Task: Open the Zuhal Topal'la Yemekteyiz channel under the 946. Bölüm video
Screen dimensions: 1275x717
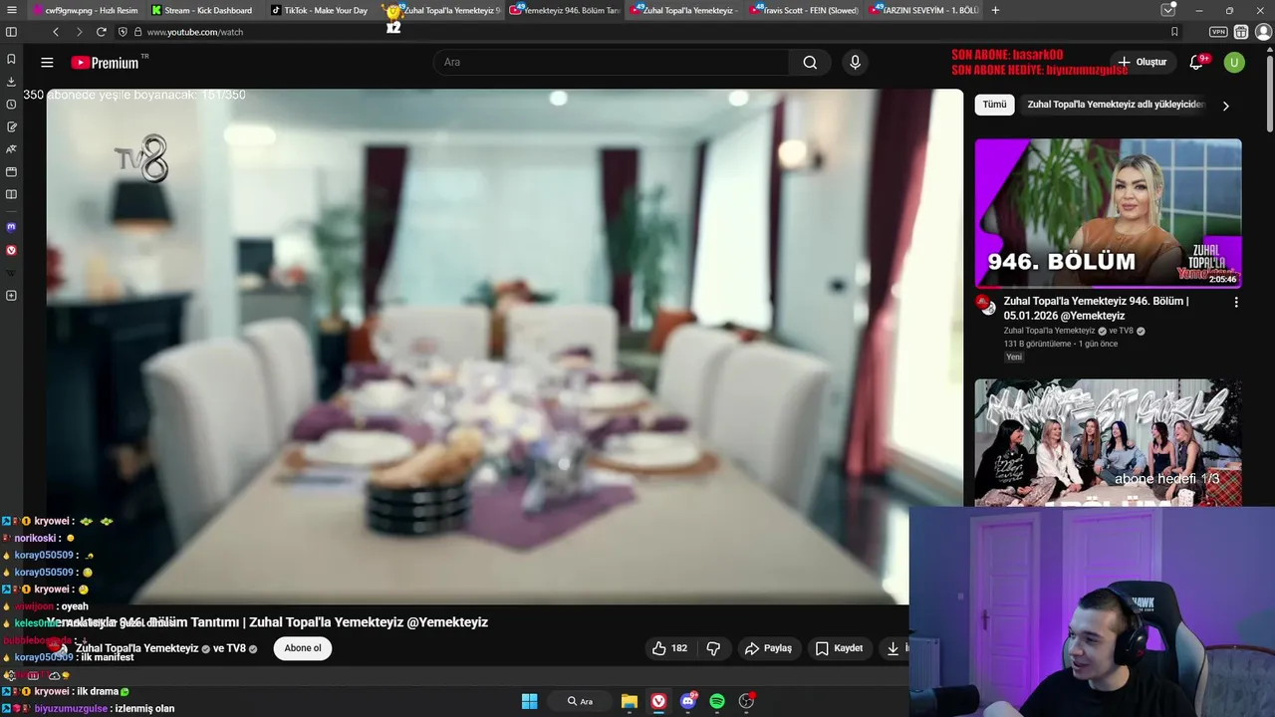Action: 1049,331
